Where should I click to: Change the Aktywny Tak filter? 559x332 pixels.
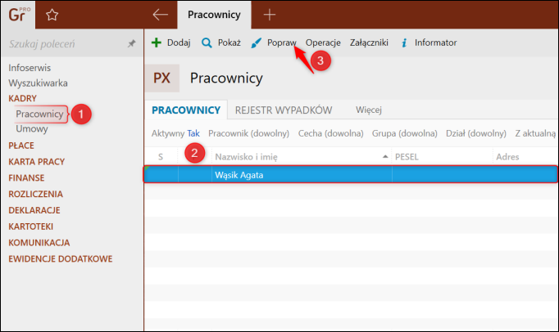click(175, 133)
